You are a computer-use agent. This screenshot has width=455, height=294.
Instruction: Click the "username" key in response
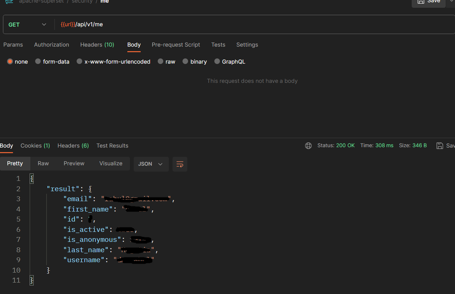[x=84, y=260]
